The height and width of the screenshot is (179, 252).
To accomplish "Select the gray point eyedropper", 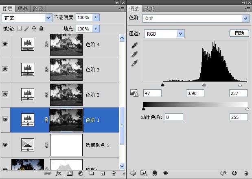I will (134, 54).
